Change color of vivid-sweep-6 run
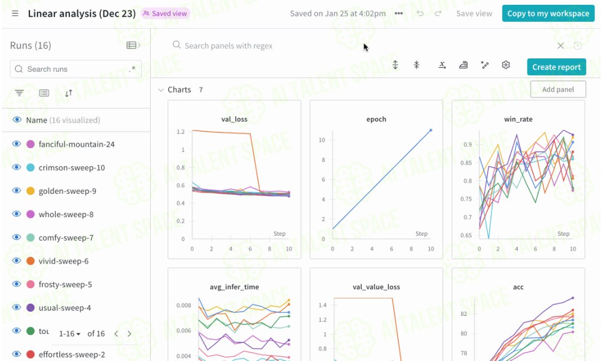 pyautogui.click(x=30, y=261)
